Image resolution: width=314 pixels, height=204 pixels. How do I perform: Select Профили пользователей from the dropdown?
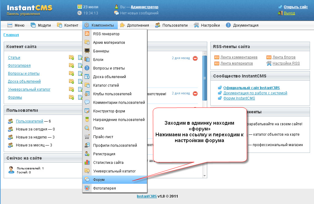pyautogui.click(x=115, y=145)
